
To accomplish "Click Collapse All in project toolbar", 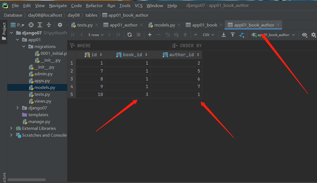I will click(49, 25).
